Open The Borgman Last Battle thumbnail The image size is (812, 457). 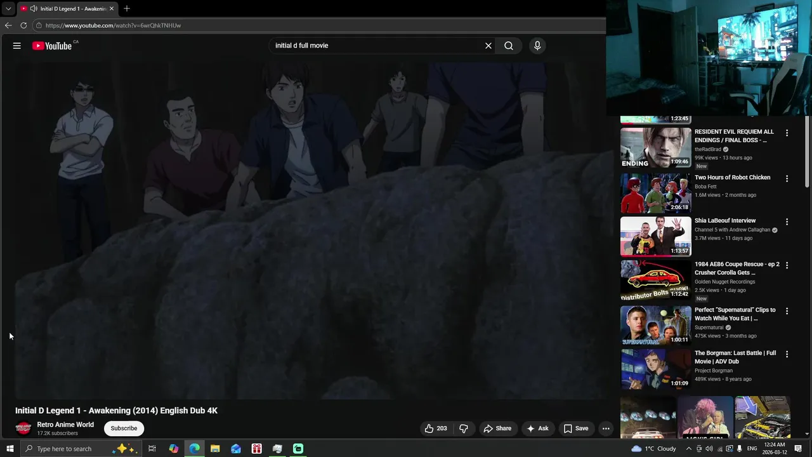tap(656, 369)
